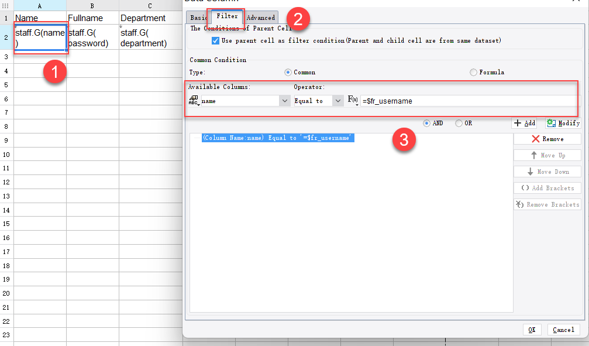Image resolution: width=589 pixels, height=346 pixels.
Task: Confirm the dialog with OK
Action: pyautogui.click(x=532, y=330)
